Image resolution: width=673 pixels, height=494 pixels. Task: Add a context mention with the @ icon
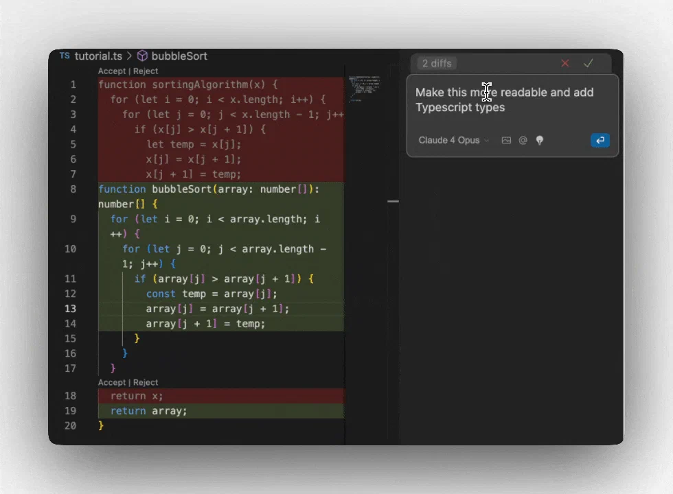(523, 140)
